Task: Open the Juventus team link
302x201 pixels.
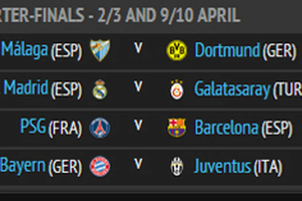Action: click(x=223, y=166)
